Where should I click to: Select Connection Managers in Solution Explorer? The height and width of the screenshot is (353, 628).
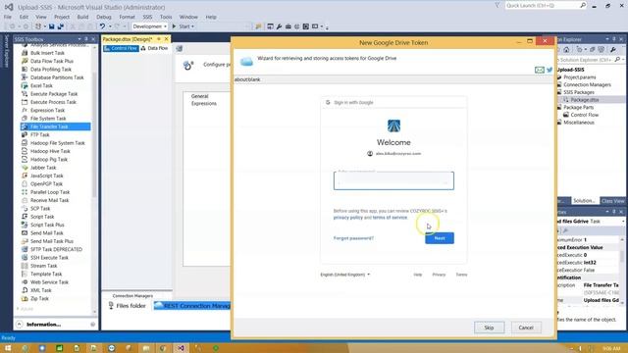[x=587, y=85]
